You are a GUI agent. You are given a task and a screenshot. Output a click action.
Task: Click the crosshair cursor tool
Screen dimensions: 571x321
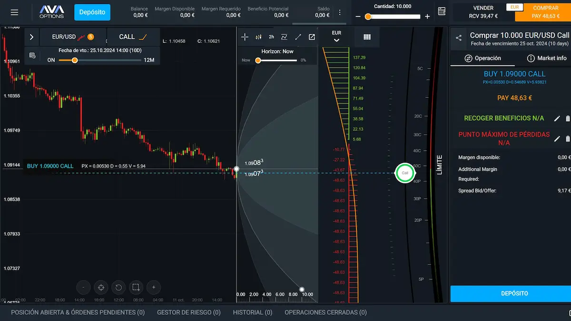pos(245,37)
